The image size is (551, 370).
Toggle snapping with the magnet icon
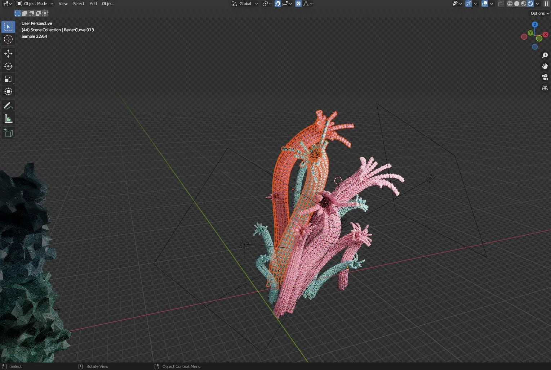[x=277, y=4]
